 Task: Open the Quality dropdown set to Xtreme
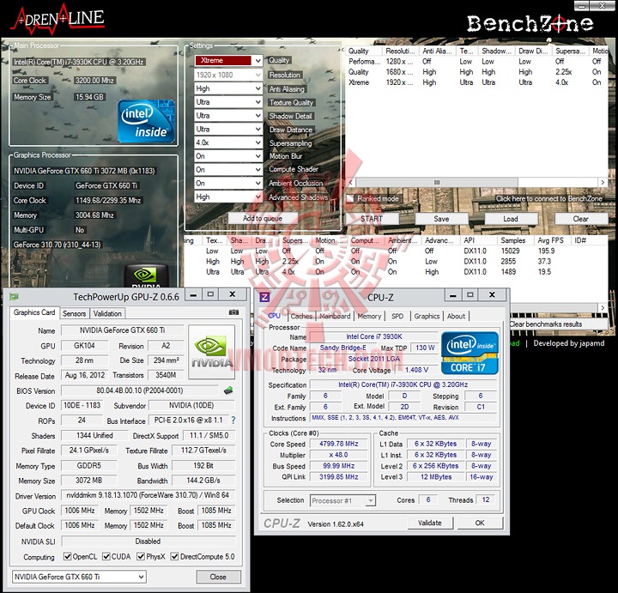point(228,61)
